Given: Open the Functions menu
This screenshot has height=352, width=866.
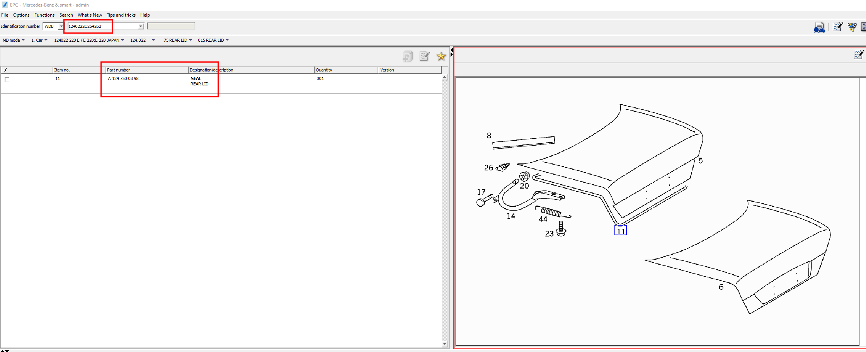Looking at the screenshot, I should pyautogui.click(x=44, y=15).
